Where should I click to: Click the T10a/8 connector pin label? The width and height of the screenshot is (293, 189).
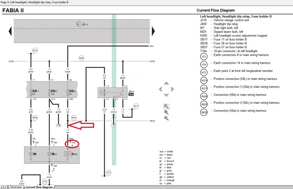point(72,143)
